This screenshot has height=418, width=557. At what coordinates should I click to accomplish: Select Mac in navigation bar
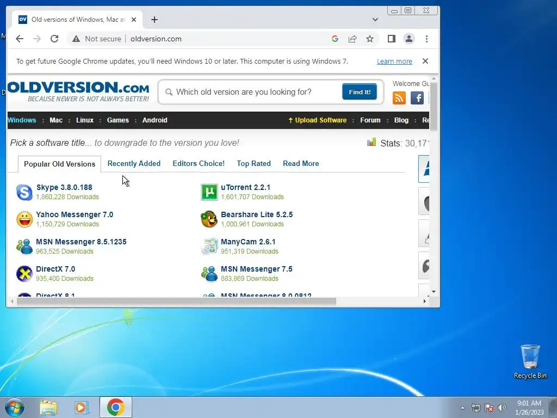56,120
